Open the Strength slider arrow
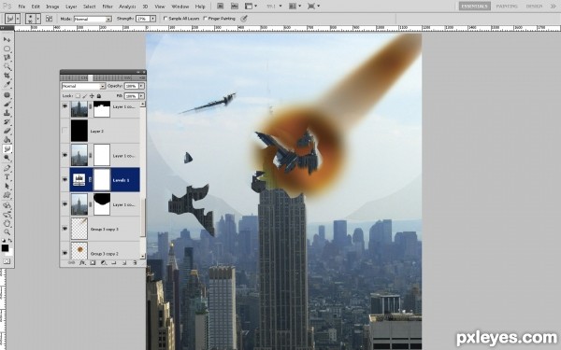The height and width of the screenshot is (350, 561). coord(152,19)
